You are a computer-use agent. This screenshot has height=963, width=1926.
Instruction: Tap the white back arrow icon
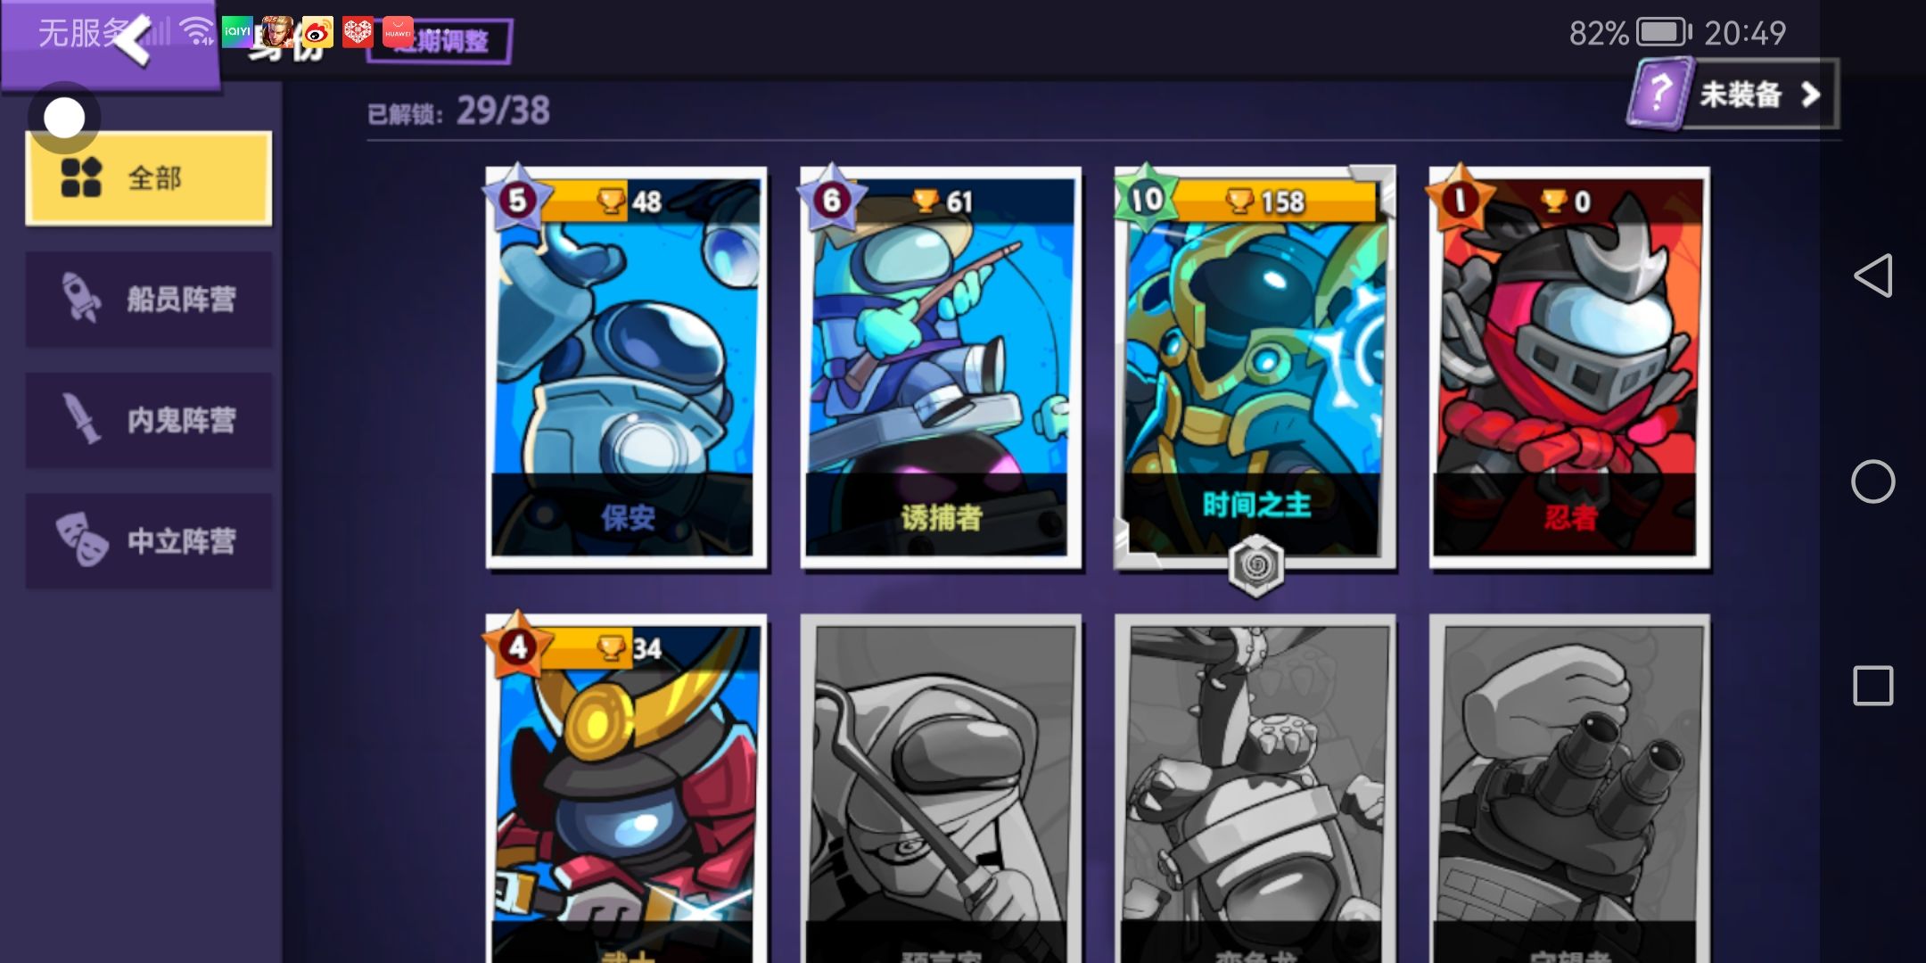click(134, 40)
